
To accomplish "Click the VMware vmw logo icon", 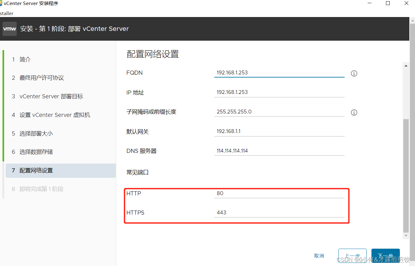I will pyautogui.click(x=9, y=29).
